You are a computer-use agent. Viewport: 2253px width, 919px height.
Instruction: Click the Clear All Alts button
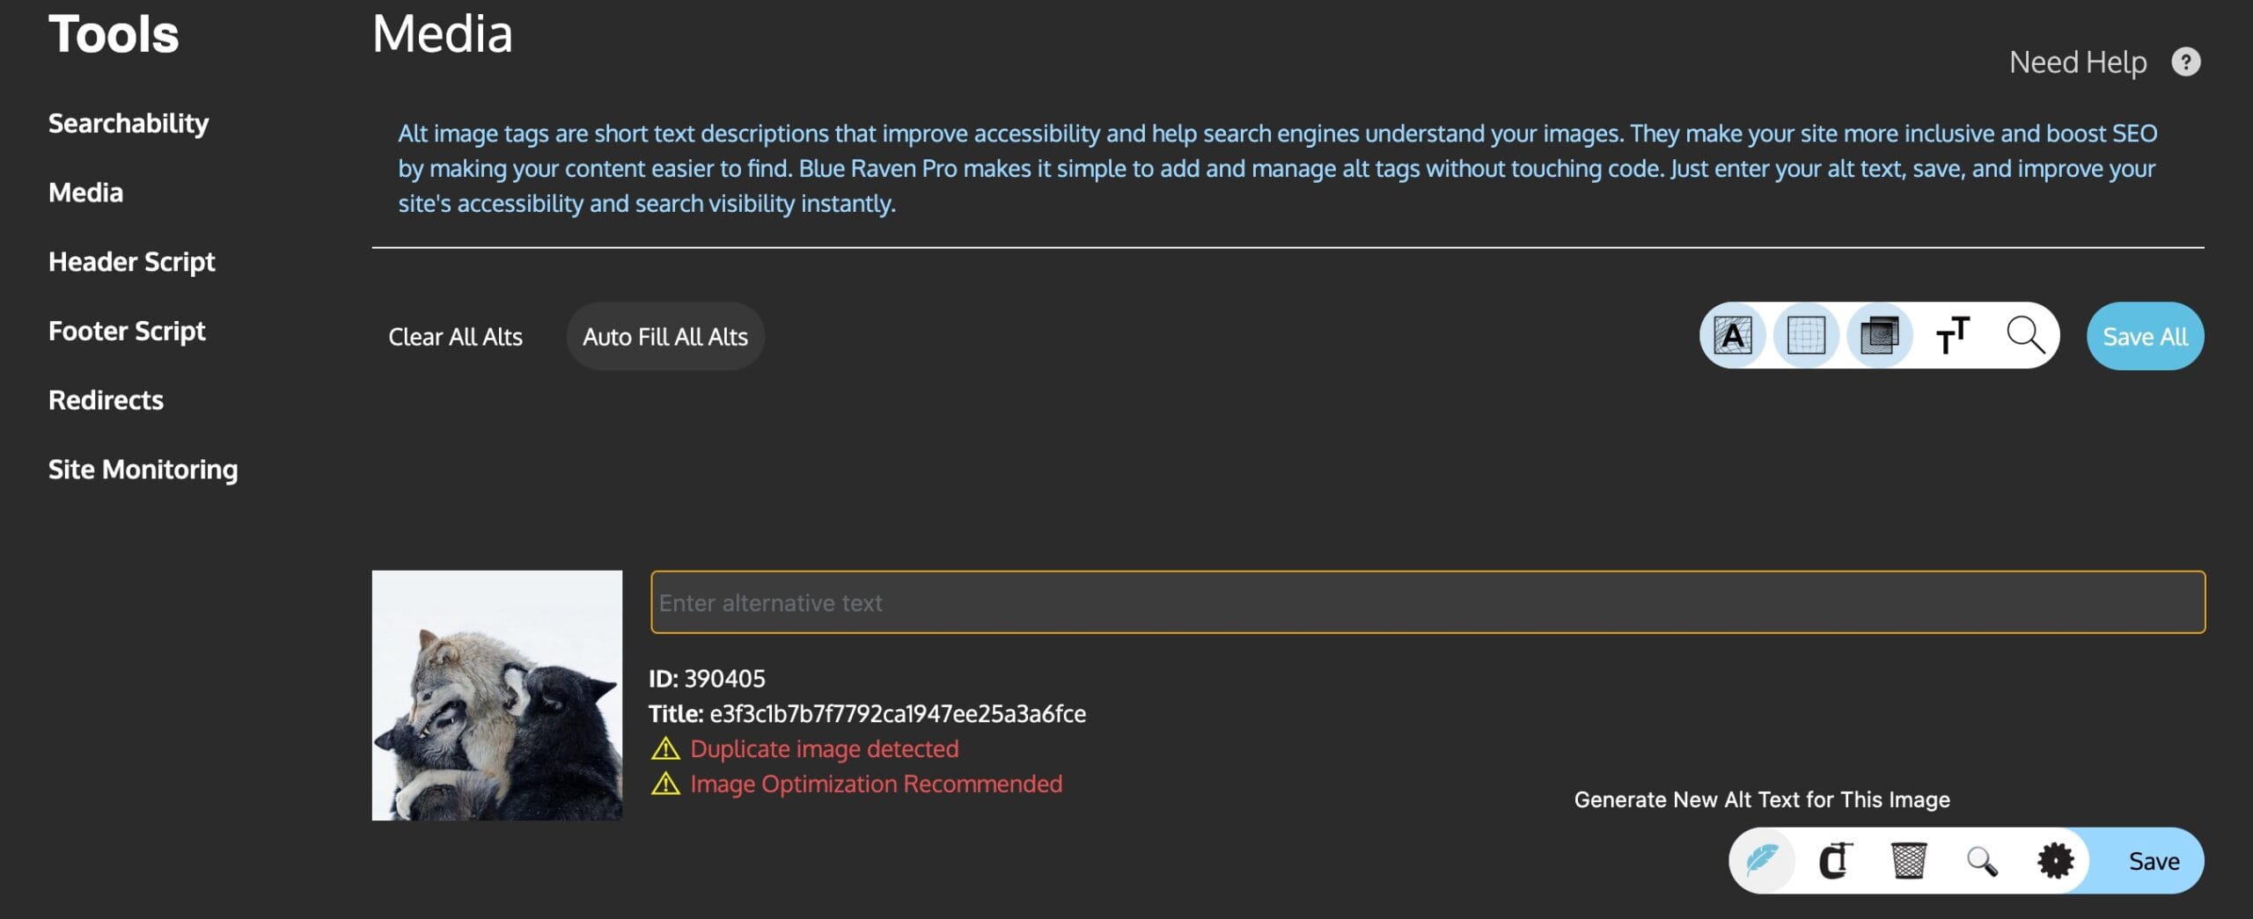(x=456, y=336)
